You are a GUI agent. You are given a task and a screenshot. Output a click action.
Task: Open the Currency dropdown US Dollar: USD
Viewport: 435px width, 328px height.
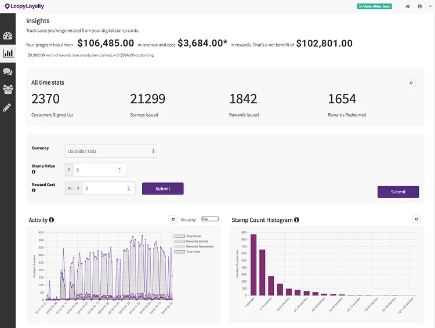pos(111,151)
